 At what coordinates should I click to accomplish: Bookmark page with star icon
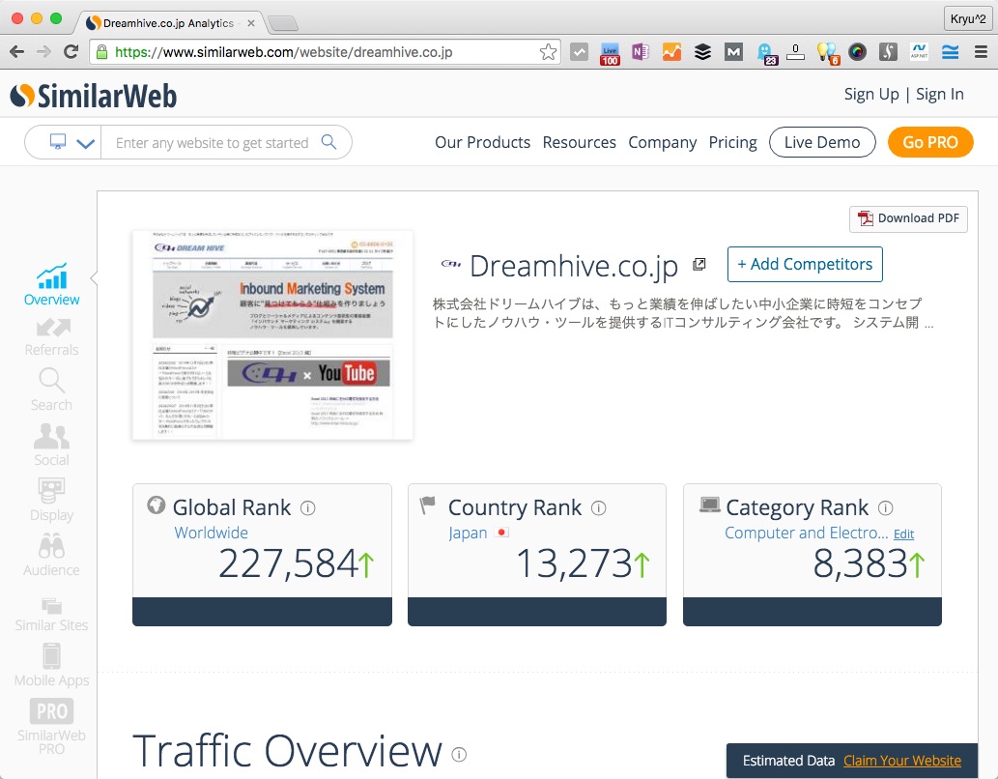coord(548,52)
